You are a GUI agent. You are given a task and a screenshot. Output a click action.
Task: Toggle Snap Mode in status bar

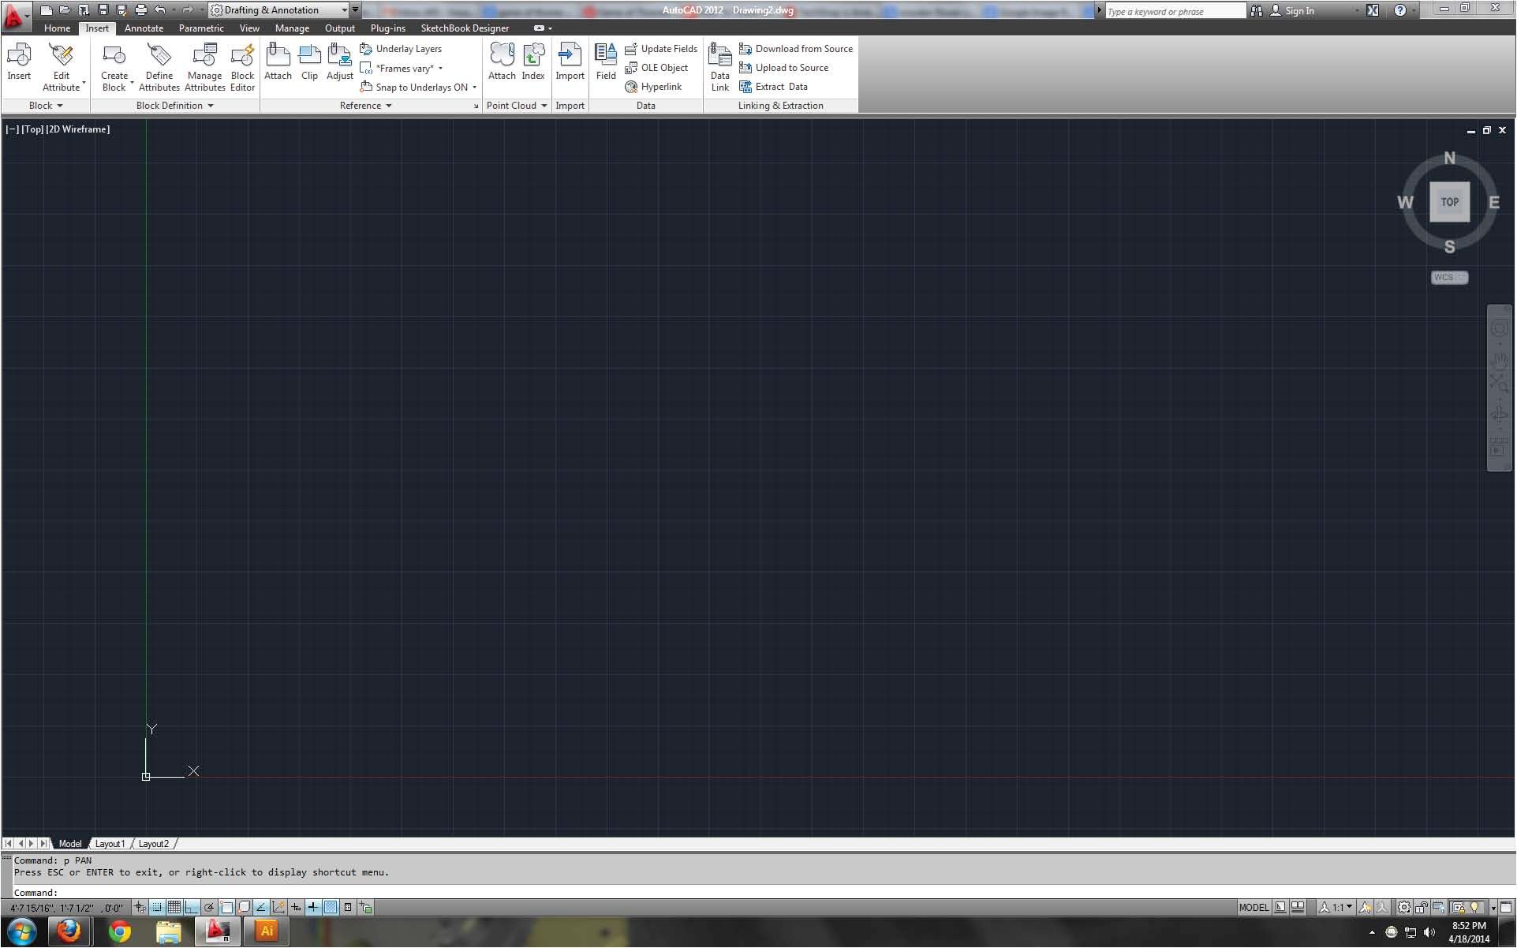tap(157, 907)
